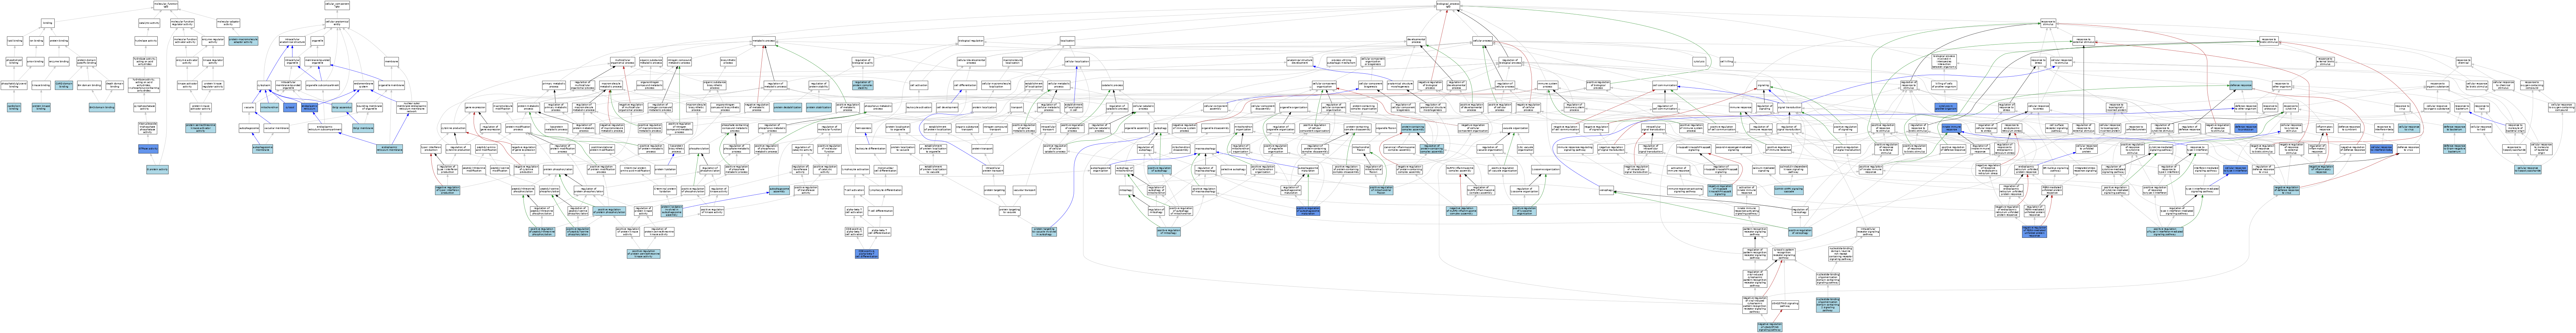Click the 'biosynthetic process' node

click(x=728, y=62)
